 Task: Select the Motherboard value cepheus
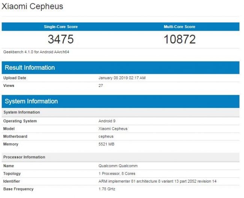[x=106, y=136]
